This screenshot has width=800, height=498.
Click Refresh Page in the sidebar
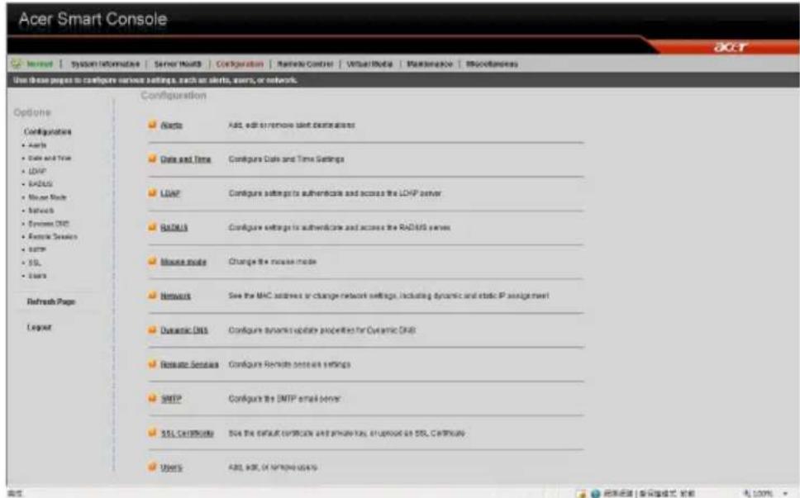[51, 301]
